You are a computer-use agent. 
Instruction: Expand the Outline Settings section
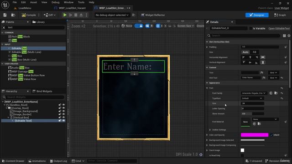click(210, 130)
